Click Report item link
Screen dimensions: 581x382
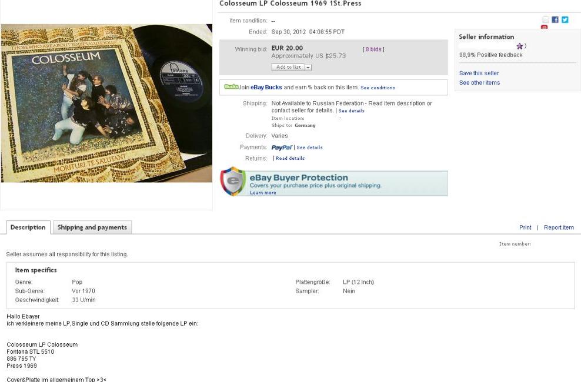pyautogui.click(x=559, y=227)
